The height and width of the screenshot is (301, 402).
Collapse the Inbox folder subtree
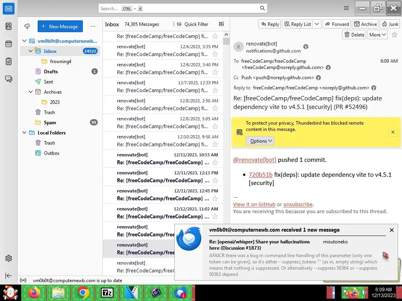point(31,51)
